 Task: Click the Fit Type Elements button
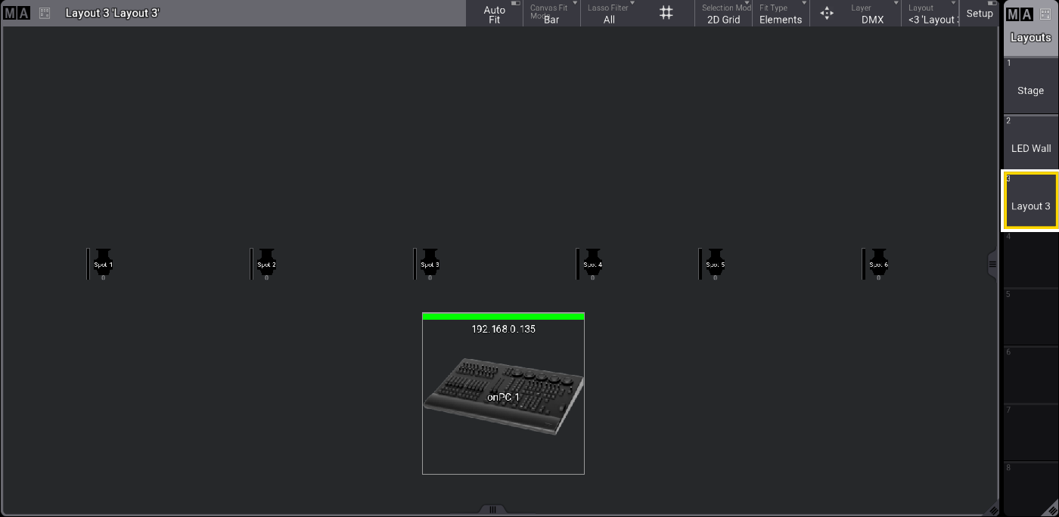click(780, 14)
